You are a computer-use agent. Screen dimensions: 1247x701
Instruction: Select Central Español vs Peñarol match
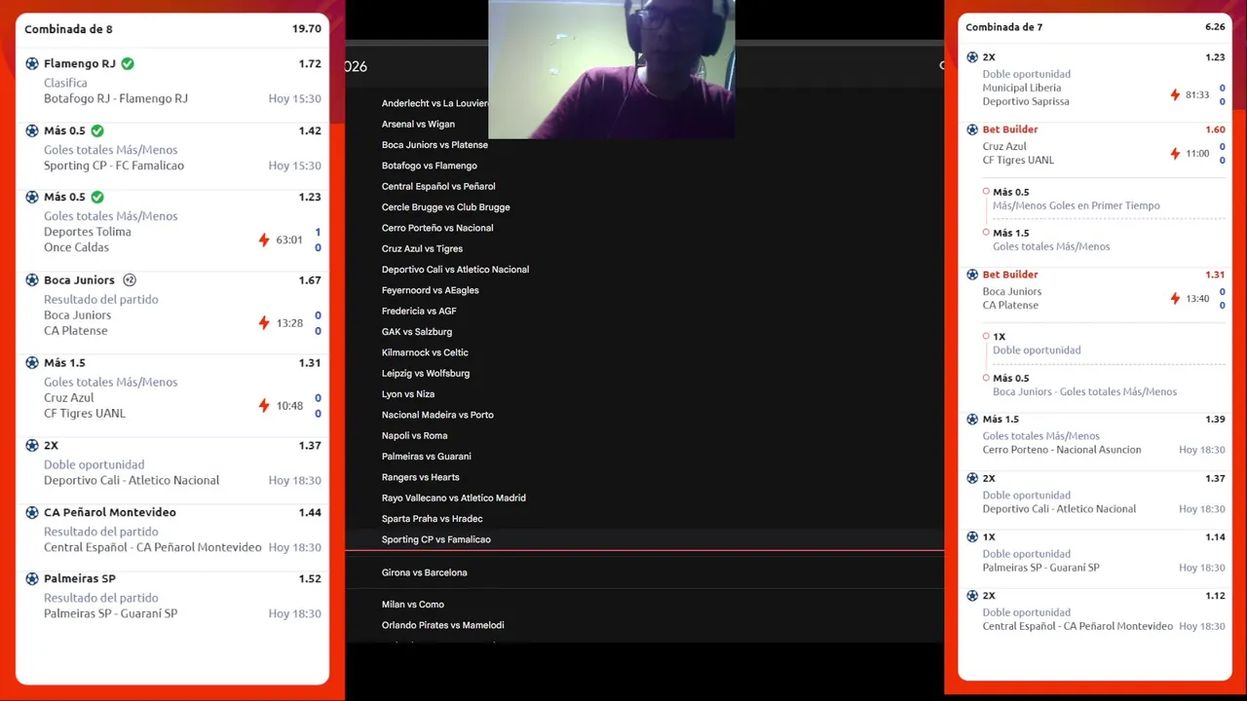(x=438, y=186)
